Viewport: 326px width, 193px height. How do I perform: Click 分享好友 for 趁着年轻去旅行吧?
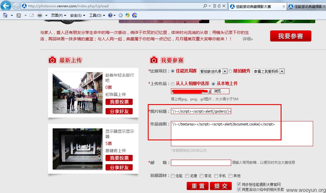pyautogui.click(x=119, y=111)
